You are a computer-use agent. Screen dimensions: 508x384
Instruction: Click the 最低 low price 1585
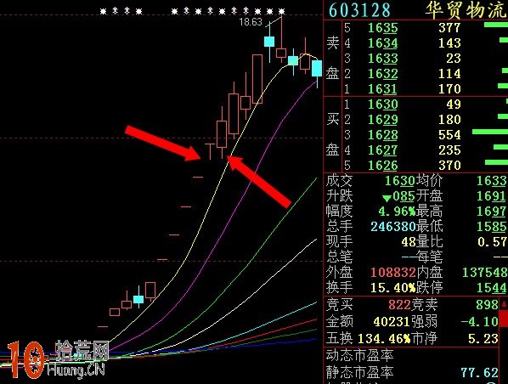tap(491, 227)
